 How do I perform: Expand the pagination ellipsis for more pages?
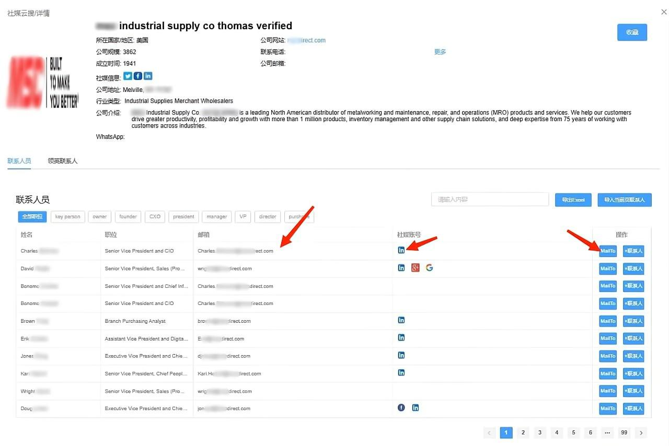coord(607,432)
